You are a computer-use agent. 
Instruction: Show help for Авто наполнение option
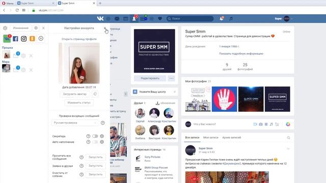[x=88, y=142]
